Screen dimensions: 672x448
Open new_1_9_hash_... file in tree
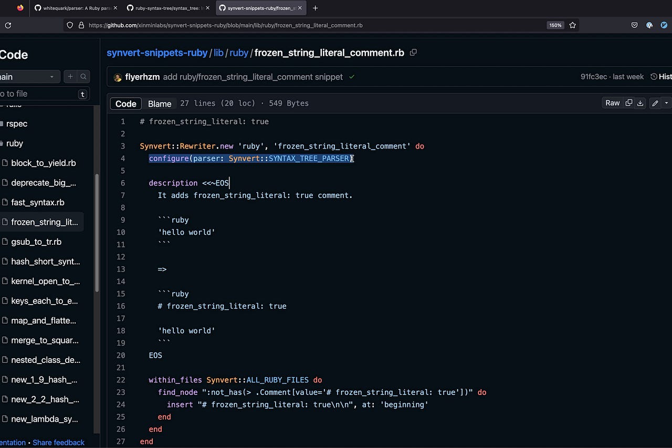(x=44, y=380)
